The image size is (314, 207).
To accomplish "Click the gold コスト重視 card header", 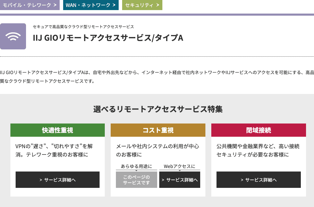I will pos(158,130).
